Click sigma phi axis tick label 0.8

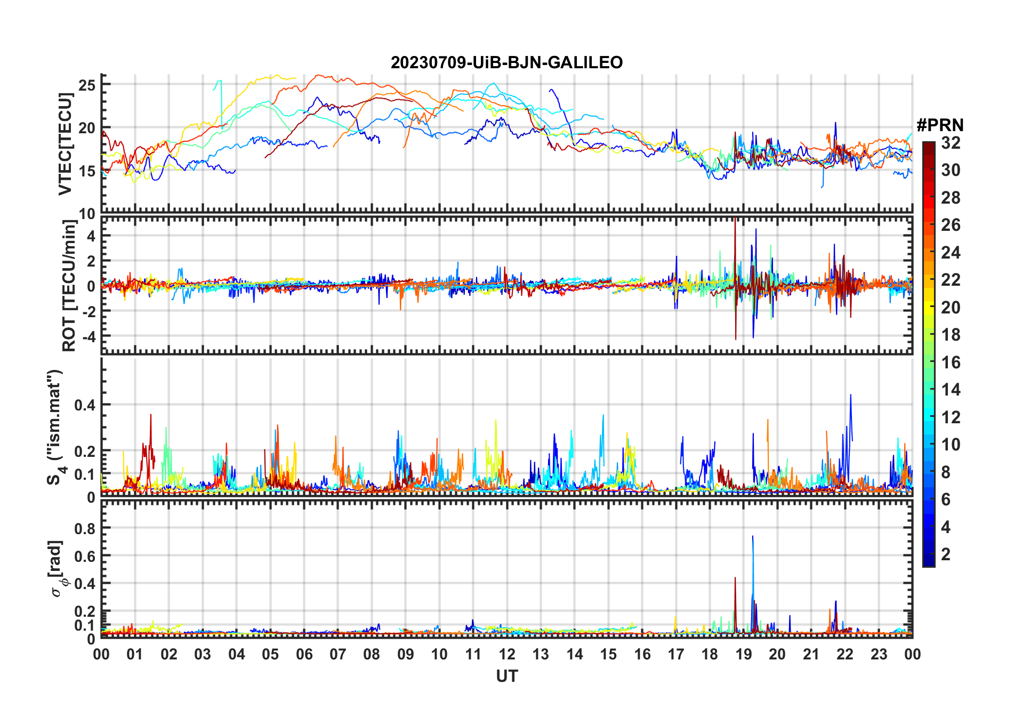pos(85,528)
